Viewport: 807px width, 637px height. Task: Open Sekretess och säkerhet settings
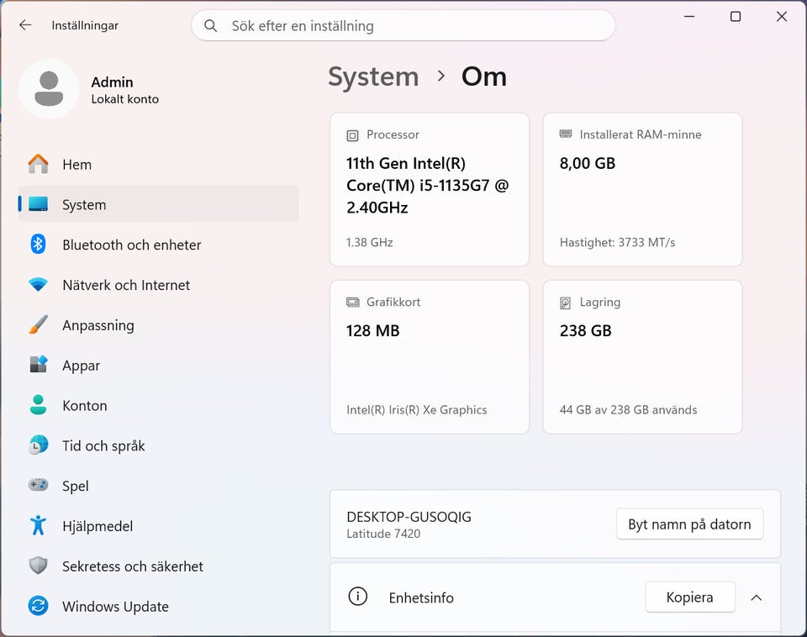pyautogui.click(x=158, y=566)
